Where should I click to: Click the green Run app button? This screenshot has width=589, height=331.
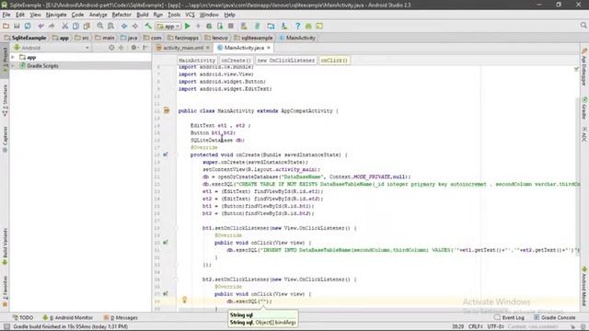[x=188, y=27]
